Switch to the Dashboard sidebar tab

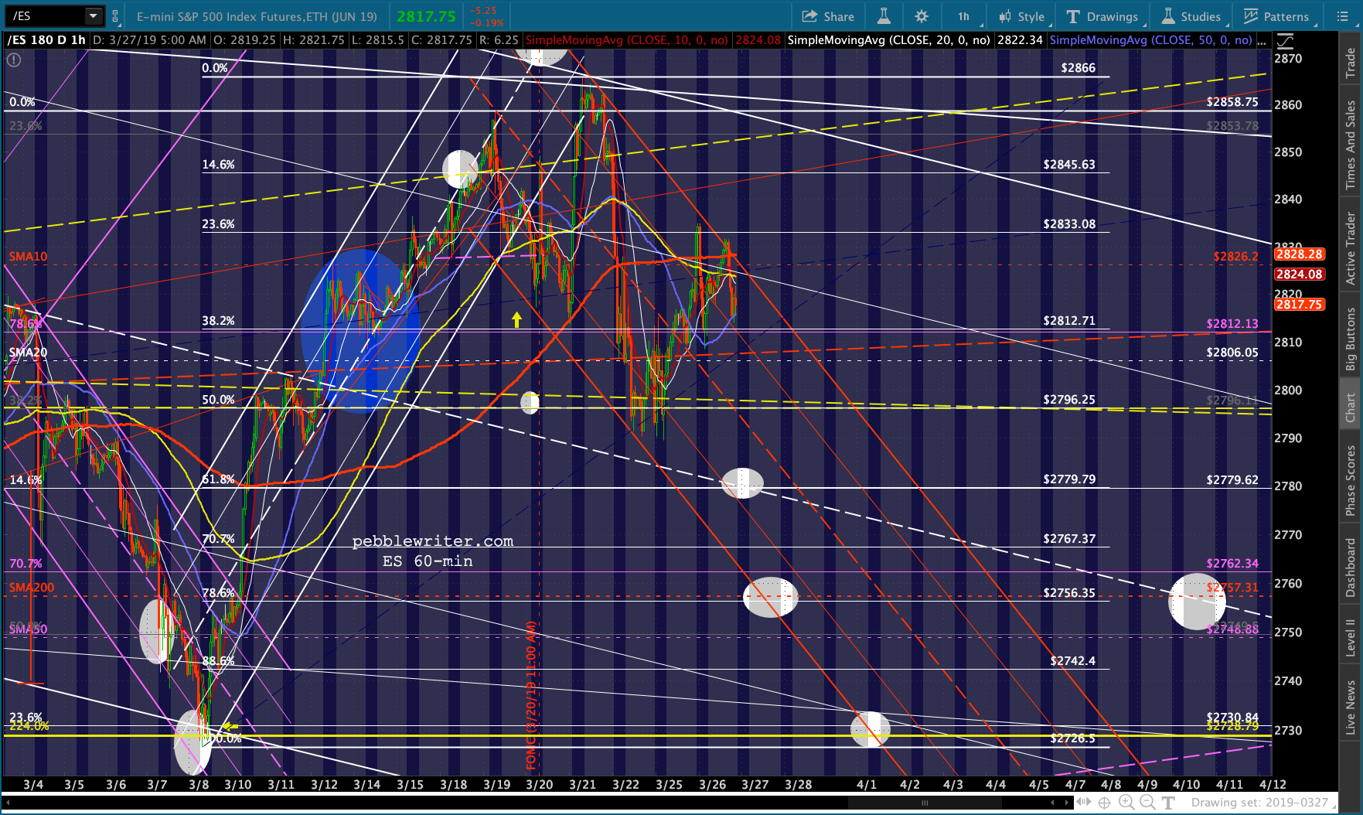click(x=1351, y=568)
